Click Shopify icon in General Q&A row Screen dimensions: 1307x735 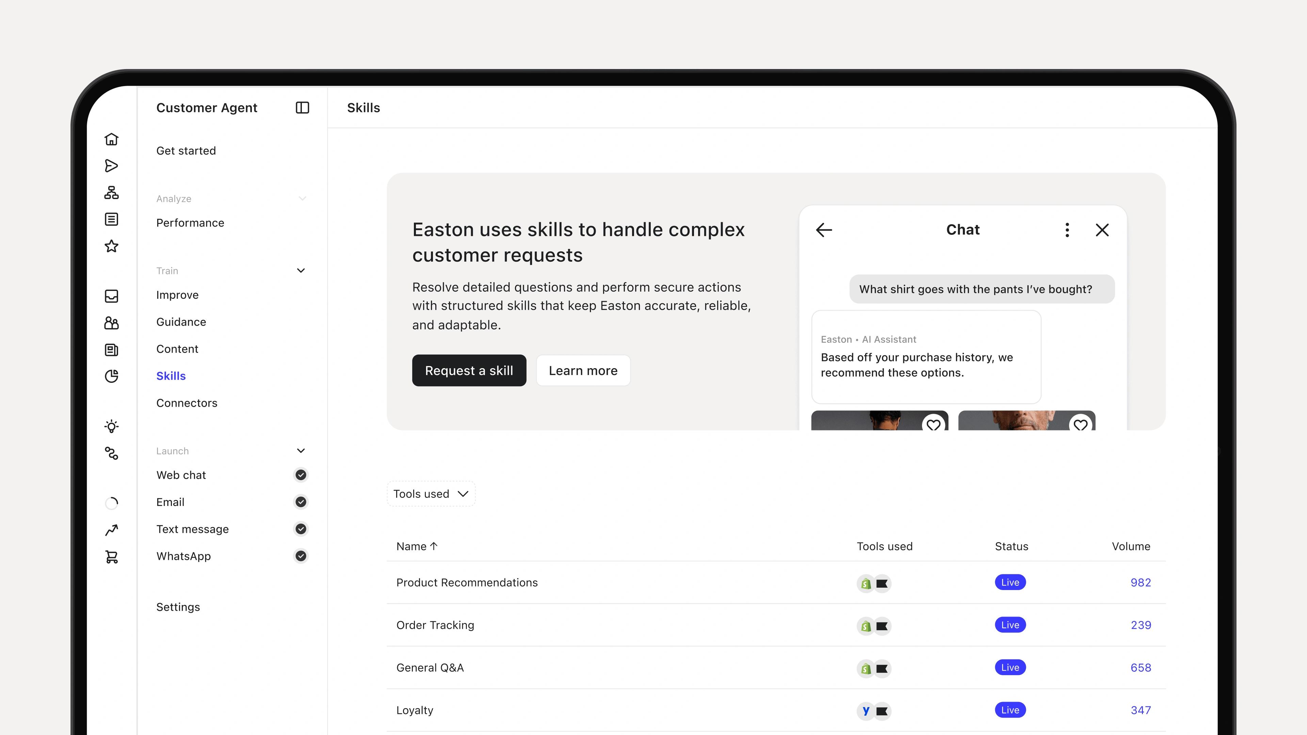coord(866,669)
